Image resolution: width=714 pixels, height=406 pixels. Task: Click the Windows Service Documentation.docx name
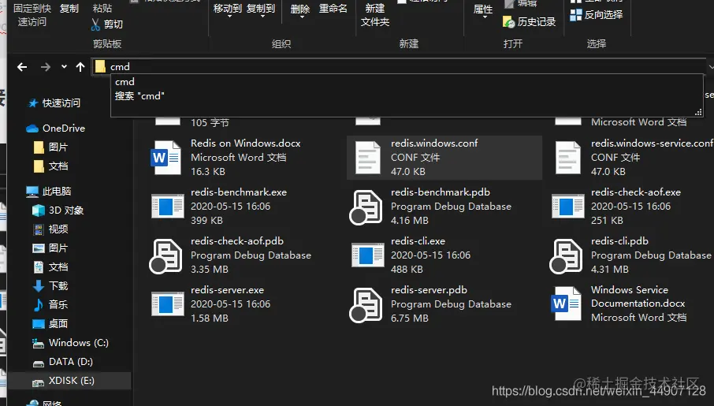(638, 296)
